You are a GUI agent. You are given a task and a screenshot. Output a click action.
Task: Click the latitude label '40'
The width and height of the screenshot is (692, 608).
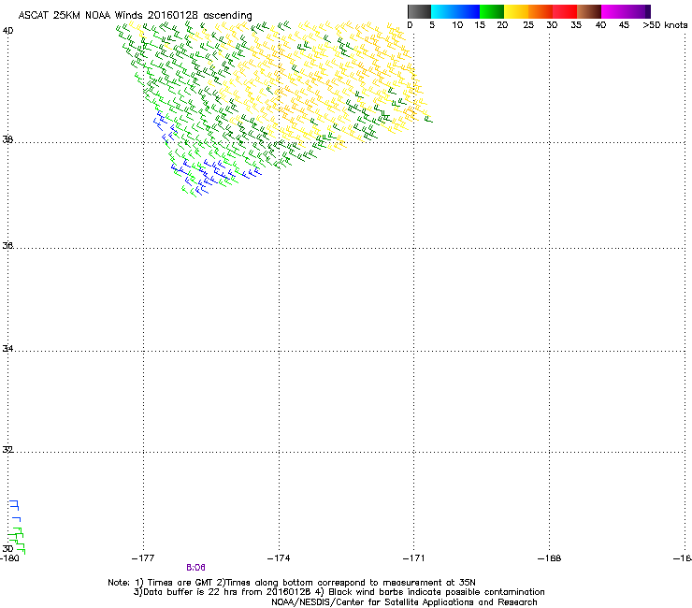point(7,31)
